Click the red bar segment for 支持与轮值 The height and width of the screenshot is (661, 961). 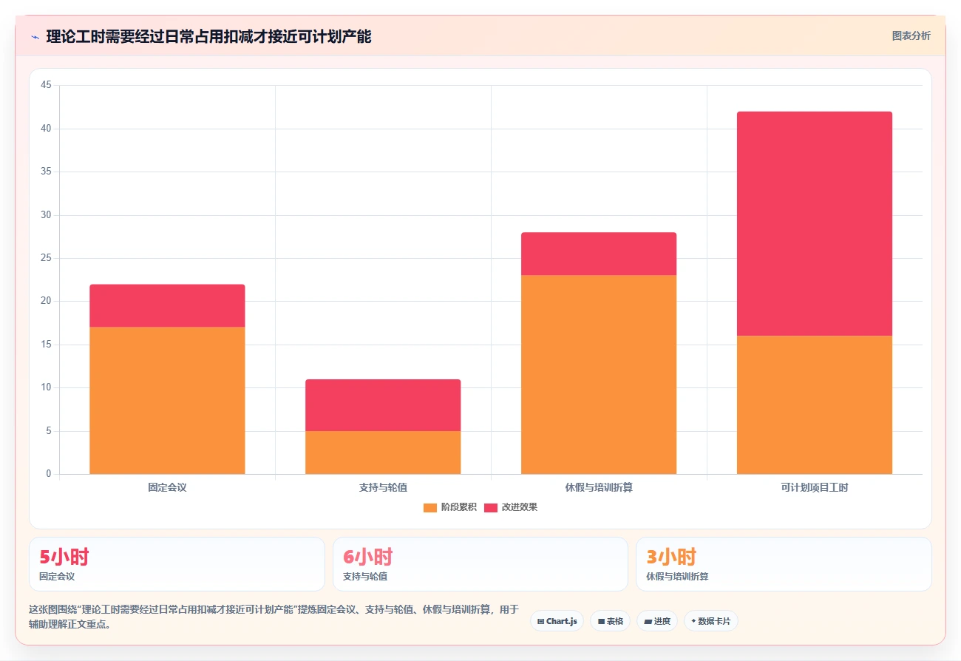pos(383,405)
